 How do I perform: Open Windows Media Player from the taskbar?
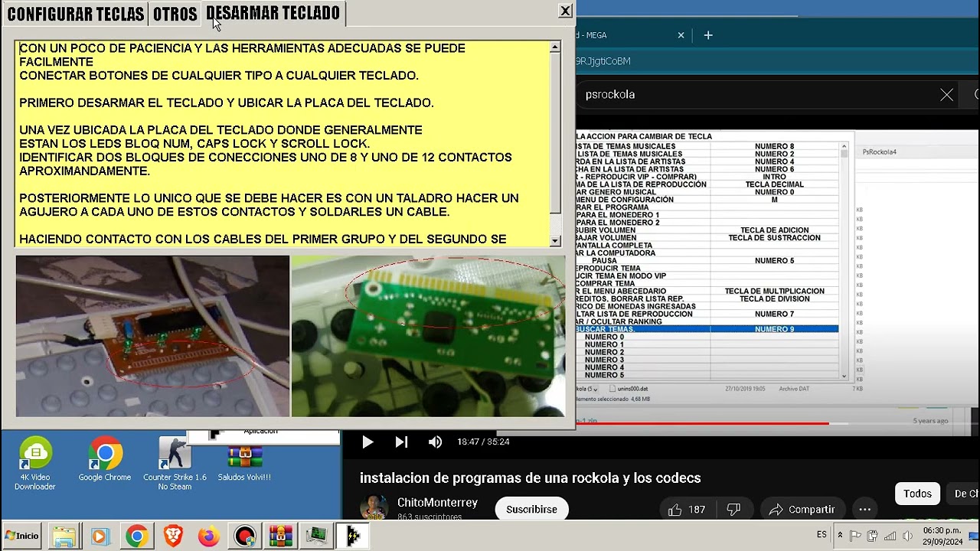pyautogui.click(x=100, y=536)
